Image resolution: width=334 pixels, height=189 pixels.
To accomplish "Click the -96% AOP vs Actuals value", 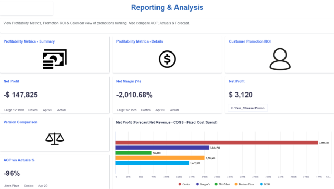I will point(12,173).
